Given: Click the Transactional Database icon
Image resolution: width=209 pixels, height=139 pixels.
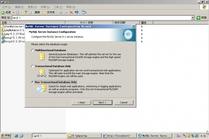Looking at the screenshot, I should click(x=42, y=73).
